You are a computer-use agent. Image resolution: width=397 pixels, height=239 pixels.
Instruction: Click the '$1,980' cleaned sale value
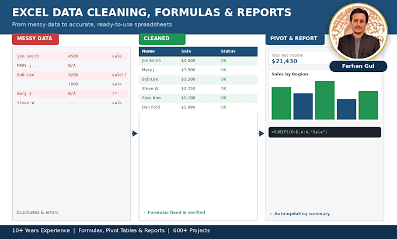(x=188, y=107)
